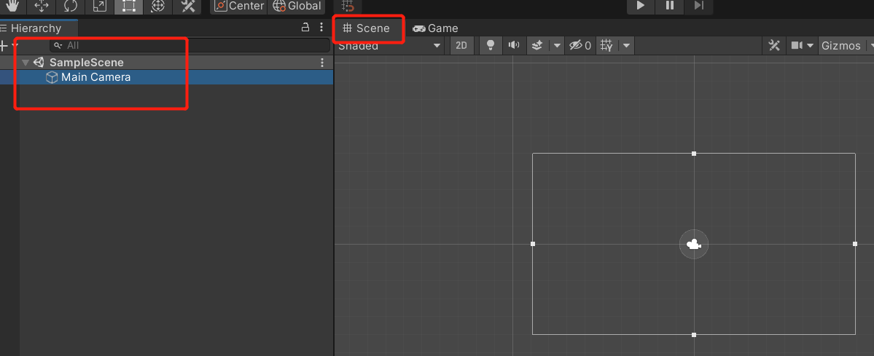Open the Shaded draw mode dropdown
The height and width of the screenshot is (356, 874).
coord(390,46)
